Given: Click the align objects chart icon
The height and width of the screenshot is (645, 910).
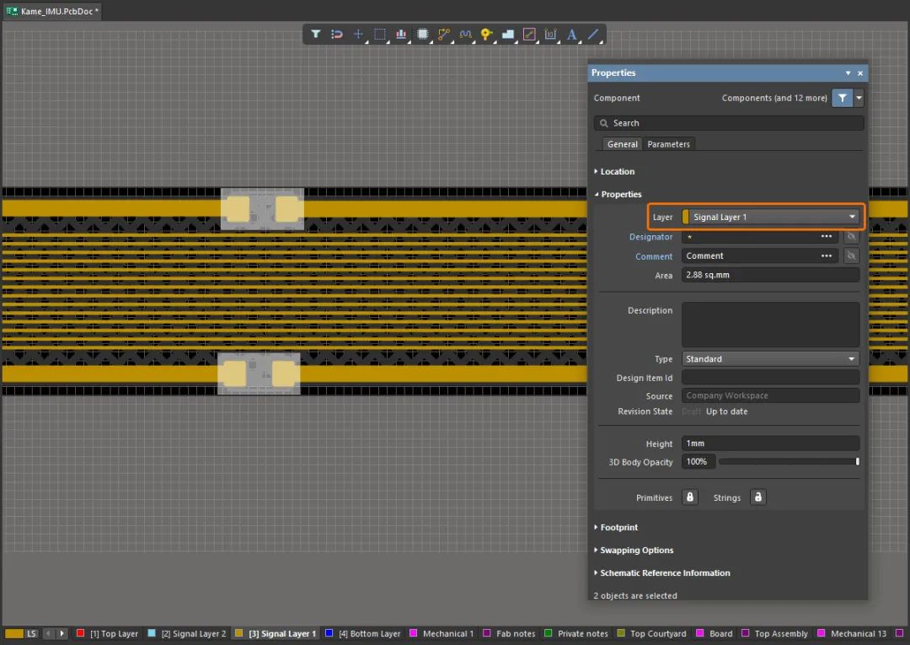Looking at the screenshot, I should pos(401,35).
